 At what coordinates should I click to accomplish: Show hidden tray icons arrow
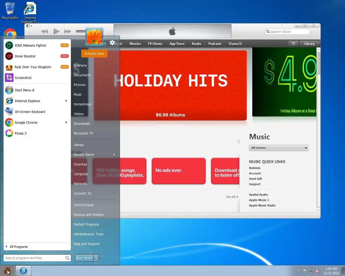click(298, 271)
